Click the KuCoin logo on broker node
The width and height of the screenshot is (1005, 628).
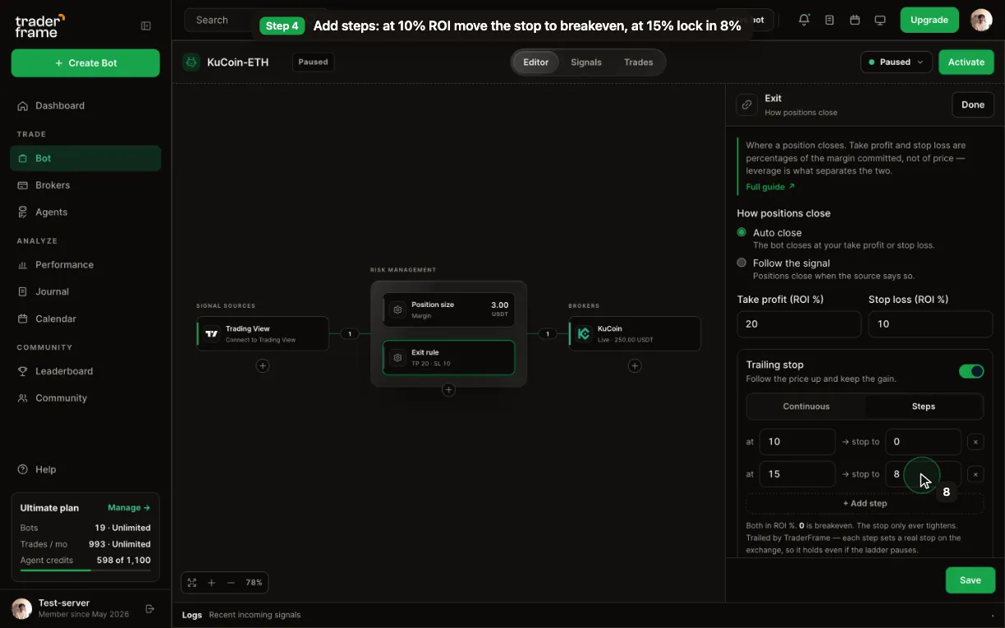(584, 333)
